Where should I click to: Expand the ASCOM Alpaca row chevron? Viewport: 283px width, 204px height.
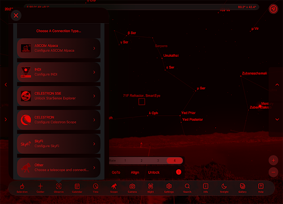coord(94,49)
